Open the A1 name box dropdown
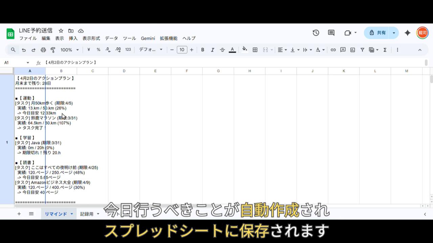Viewport: 433px width, 243px height. [28, 63]
